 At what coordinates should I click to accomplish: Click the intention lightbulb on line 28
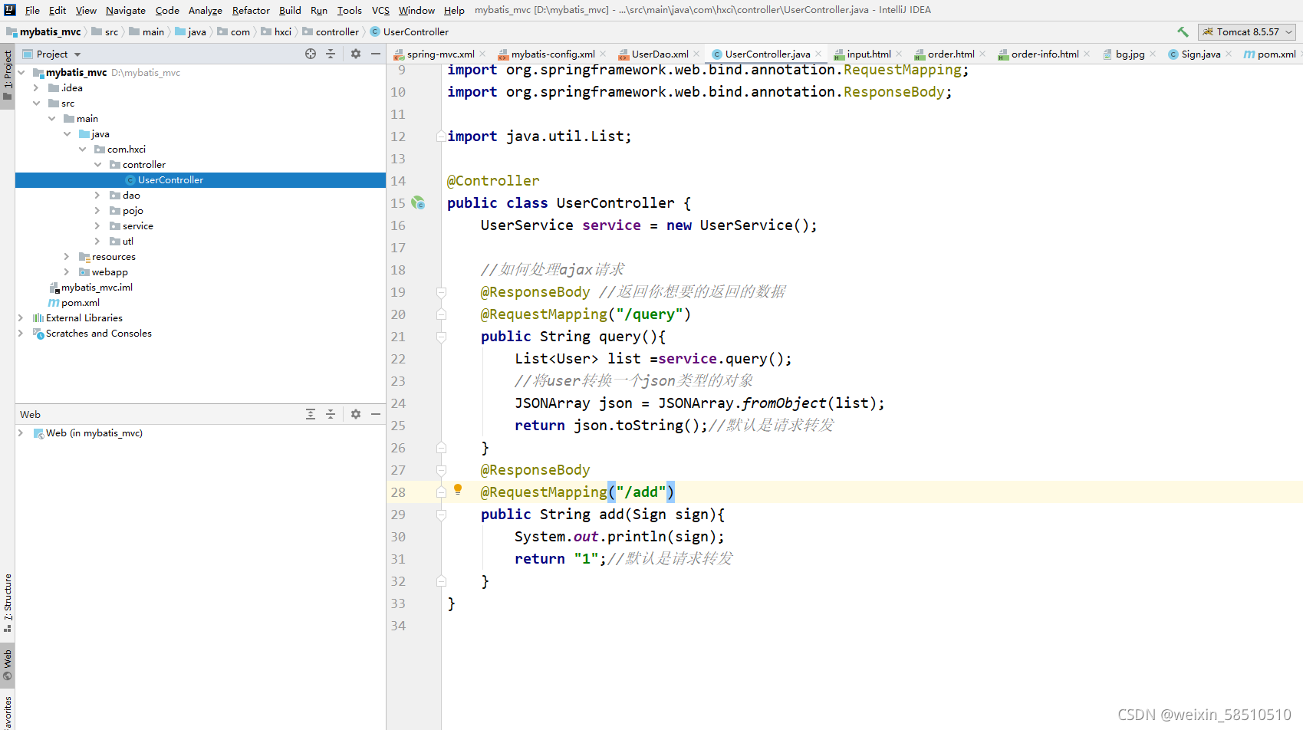[458, 489]
